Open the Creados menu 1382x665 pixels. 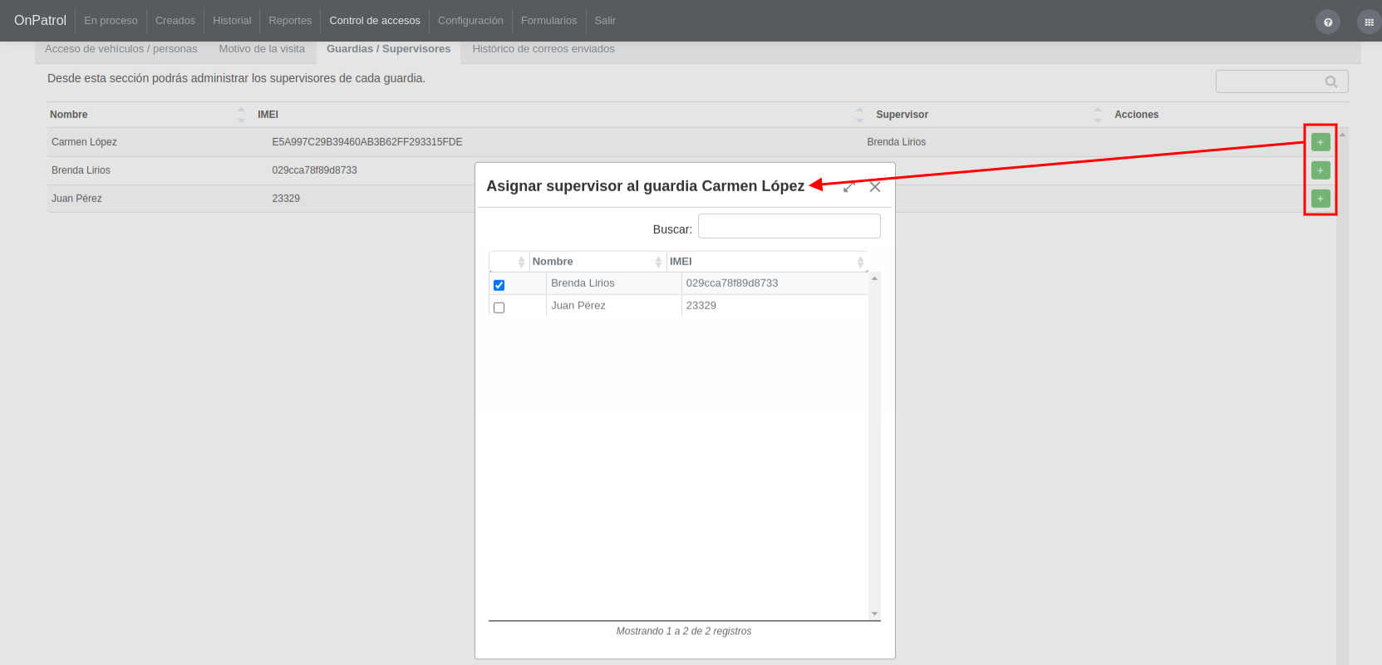pyautogui.click(x=175, y=21)
